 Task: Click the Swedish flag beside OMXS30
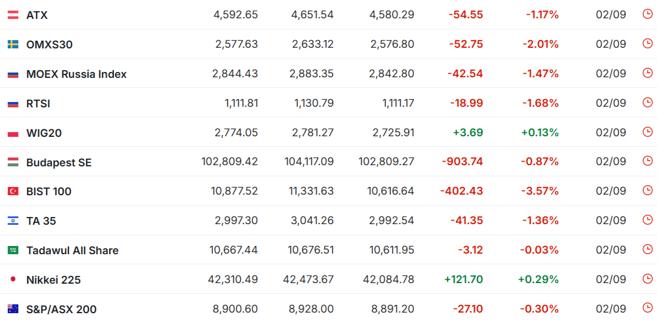pyautogui.click(x=13, y=44)
